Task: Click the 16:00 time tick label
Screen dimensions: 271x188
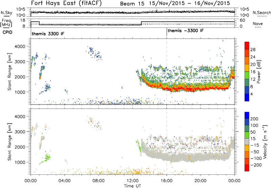Action: (x=166, y=181)
